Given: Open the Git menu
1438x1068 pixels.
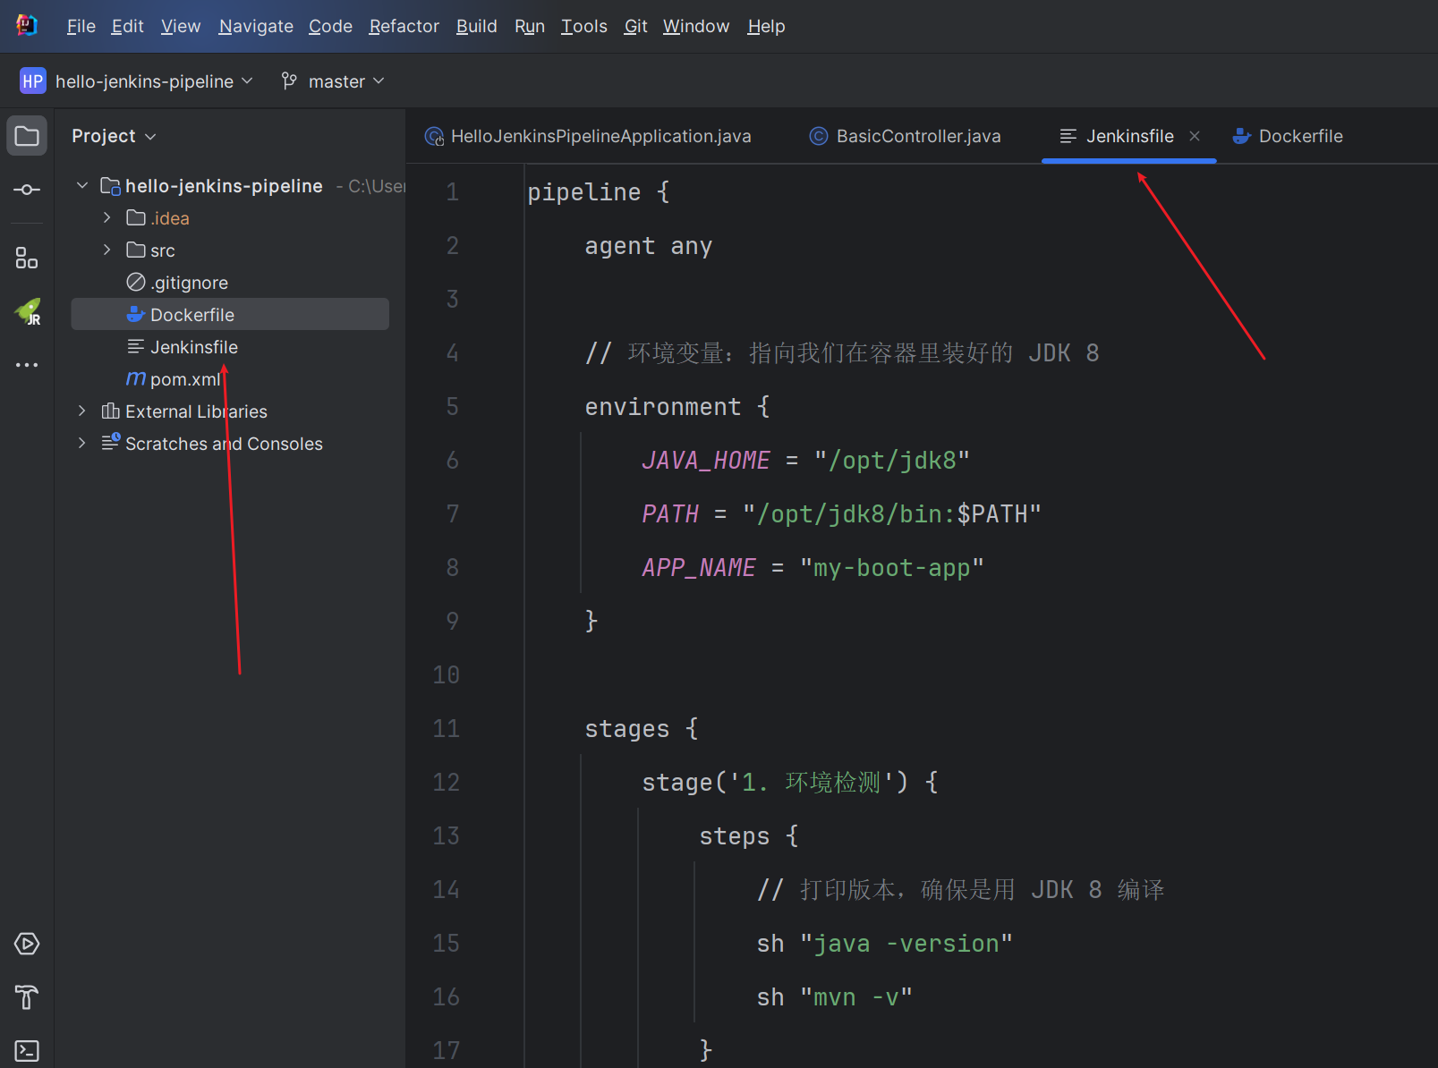Looking at the screenshot, I should (x=635, y=27).
